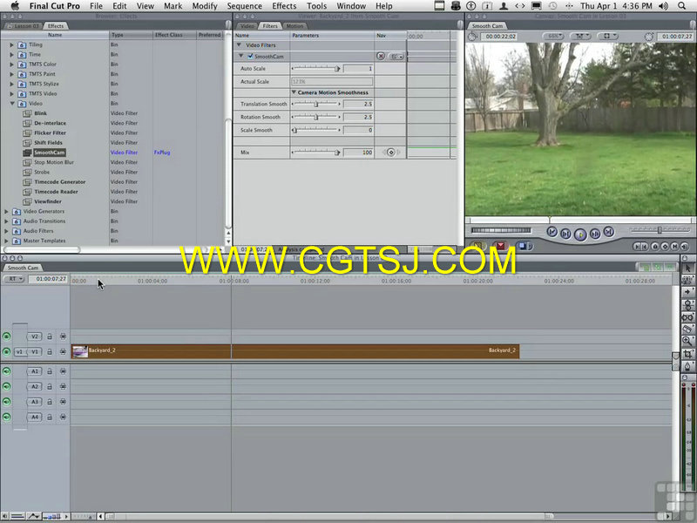Viewport: 697px width, 523px height.
Task: Click the Auto Scale value field
Action: 358,69
